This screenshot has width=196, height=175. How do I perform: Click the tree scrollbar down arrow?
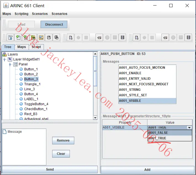(95, 118)
